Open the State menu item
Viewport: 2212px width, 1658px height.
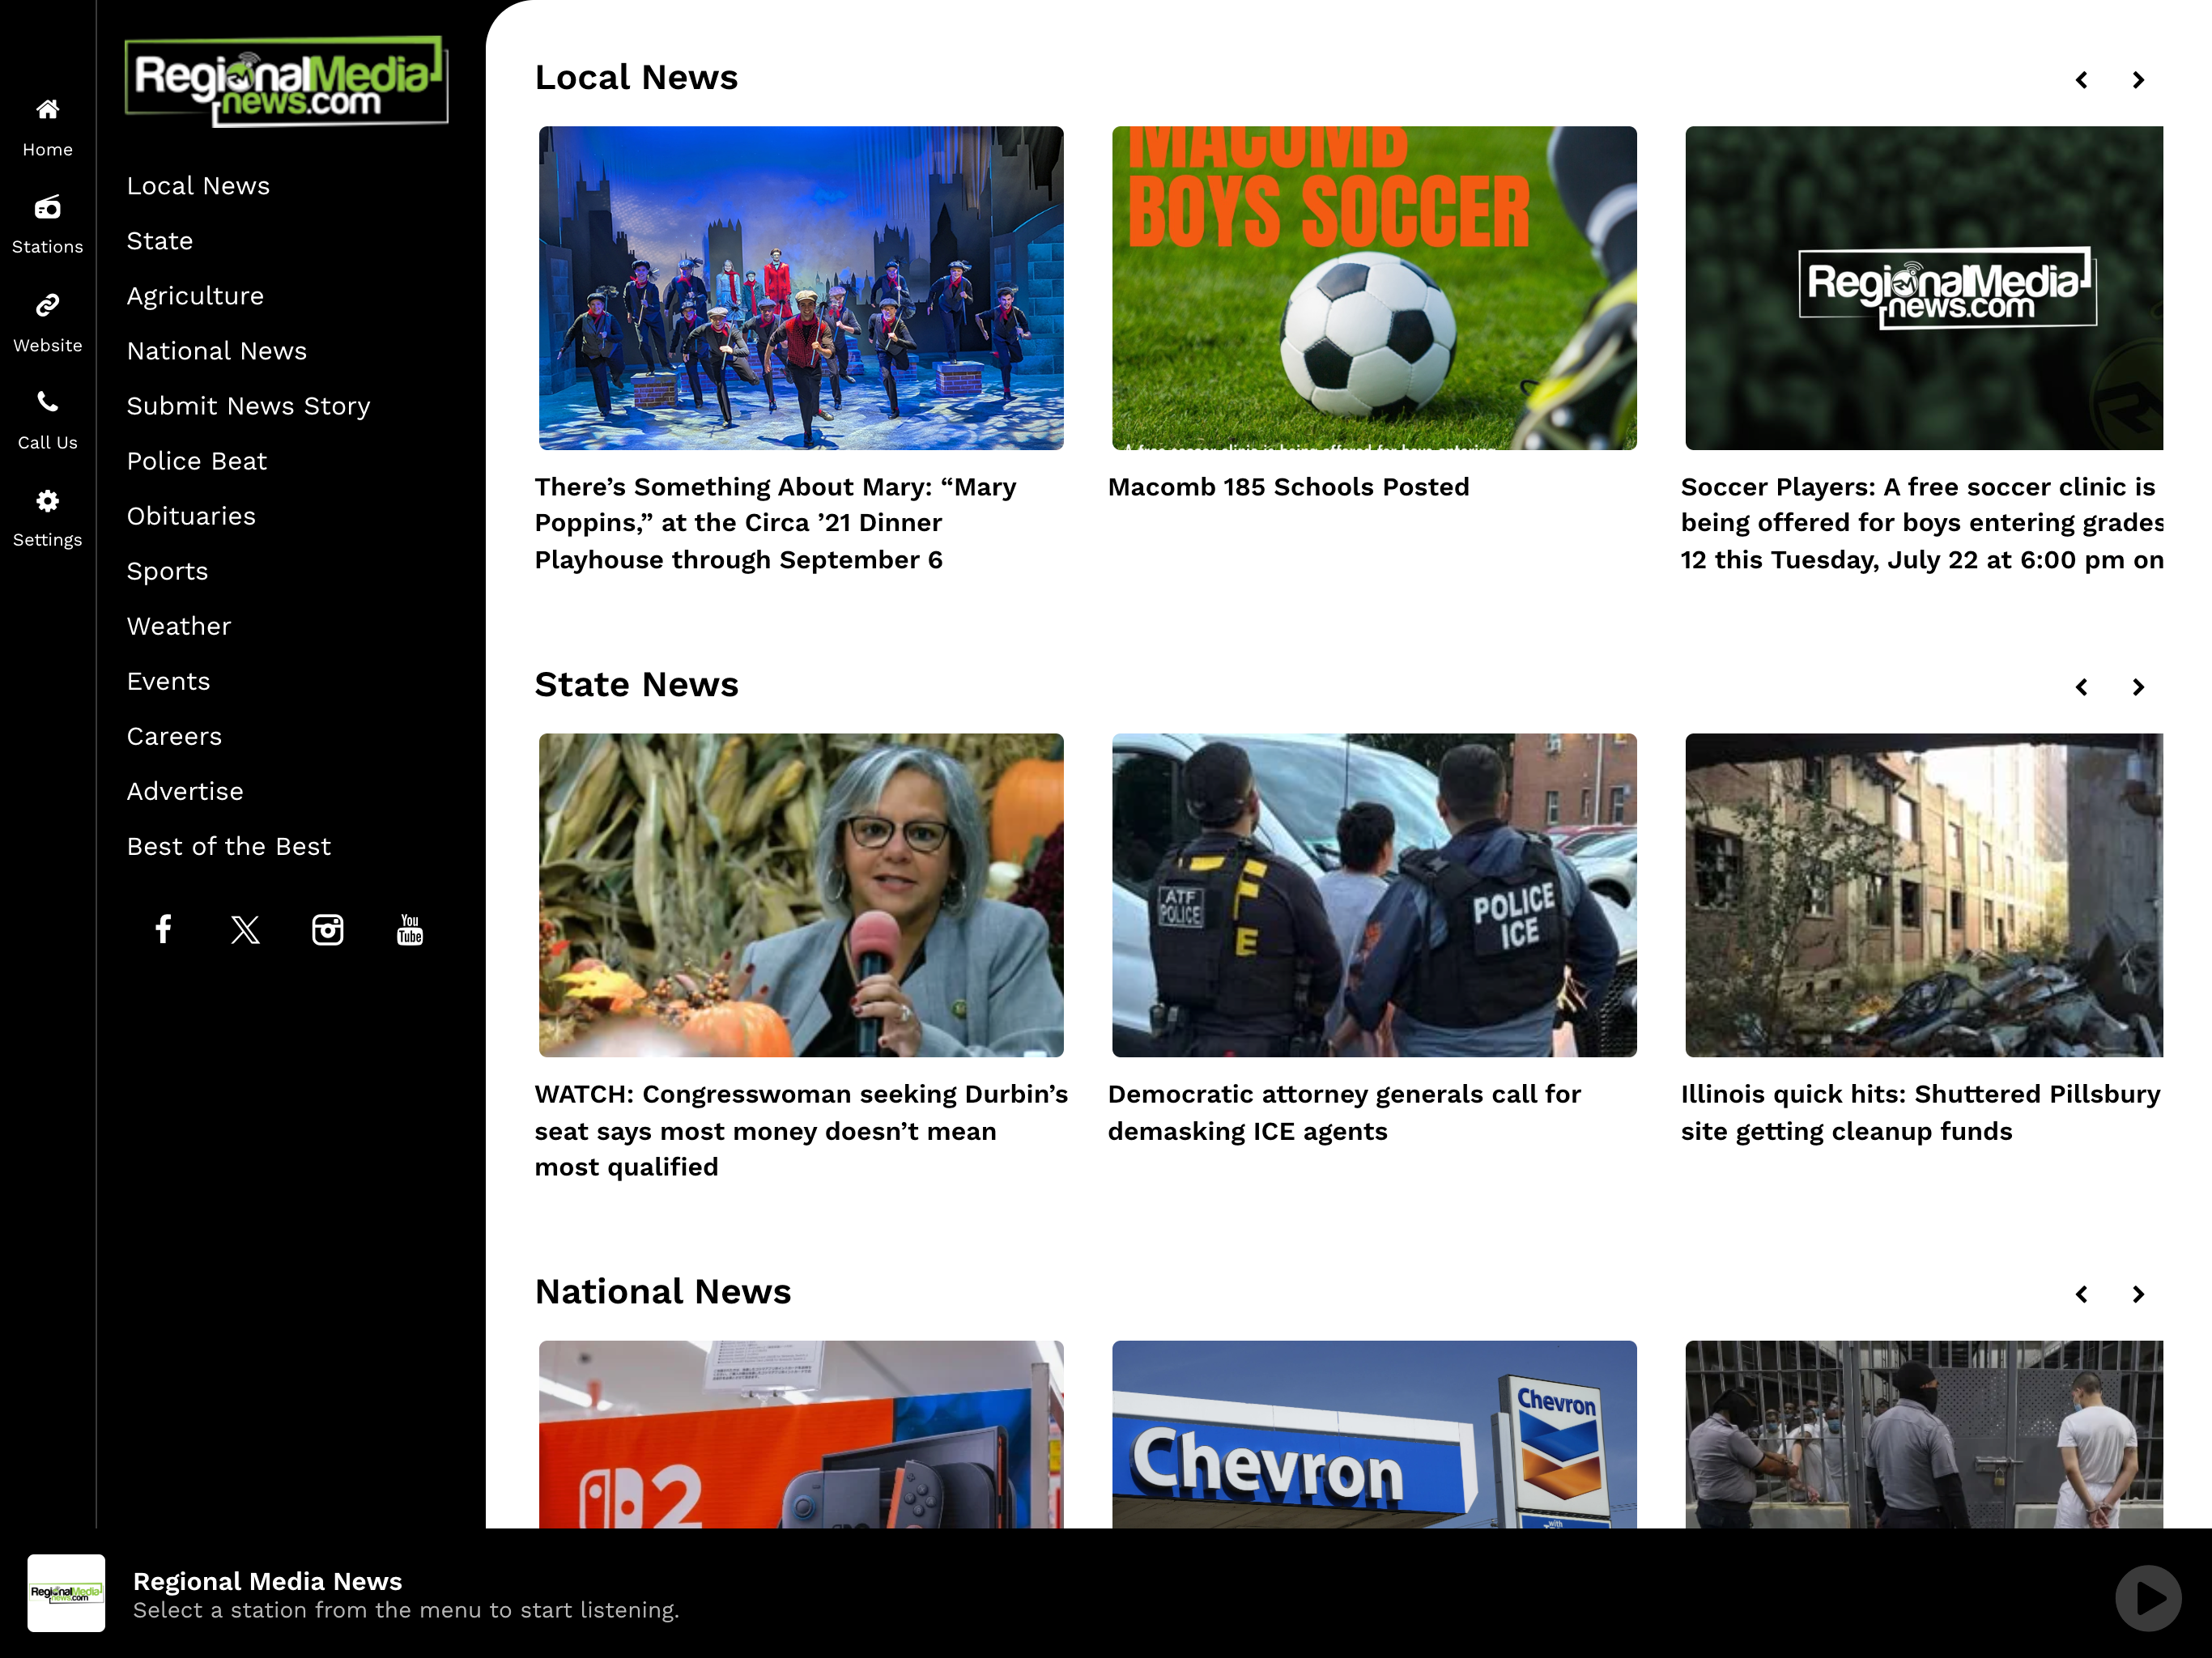[x=160, y=241]
